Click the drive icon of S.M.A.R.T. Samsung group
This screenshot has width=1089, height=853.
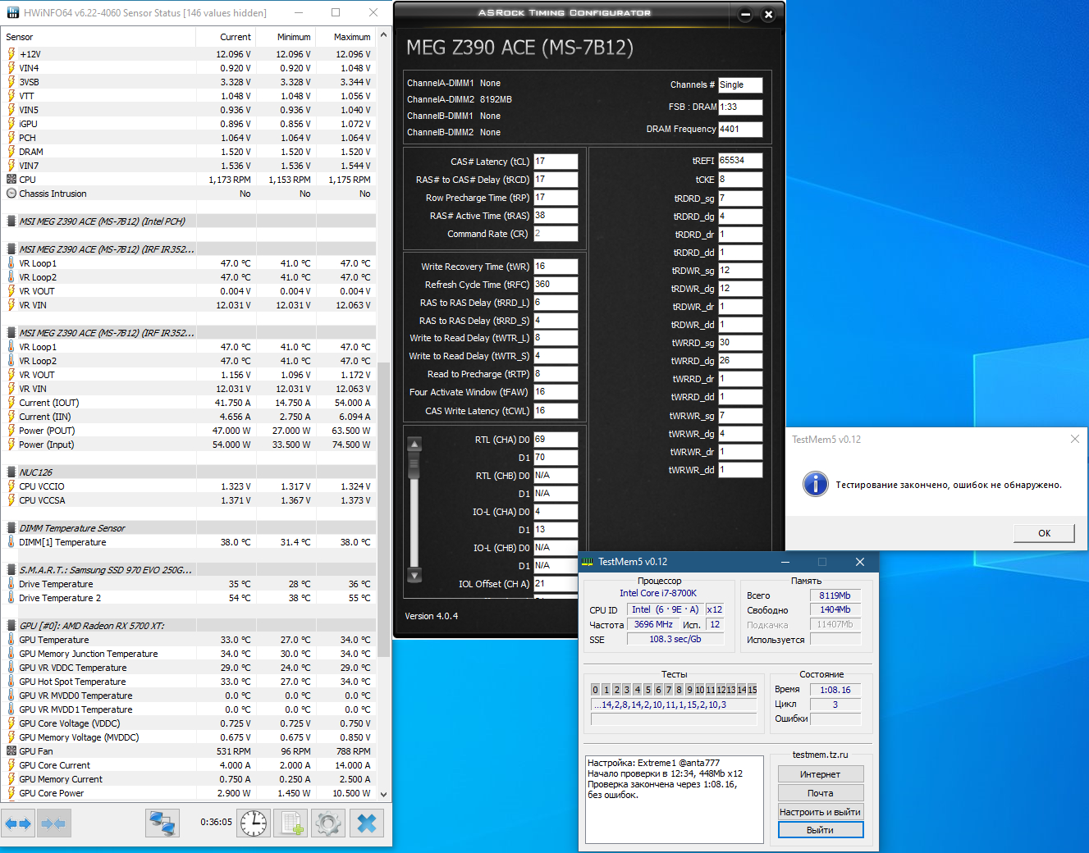tap(11, 570)
